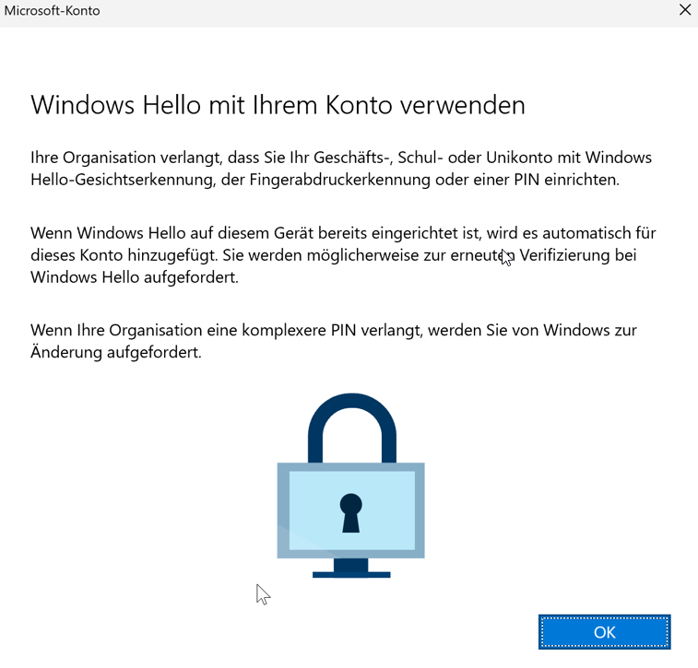
Task: Close the Microsoft-Konto dialog window
Action: (x=684, y=11)
